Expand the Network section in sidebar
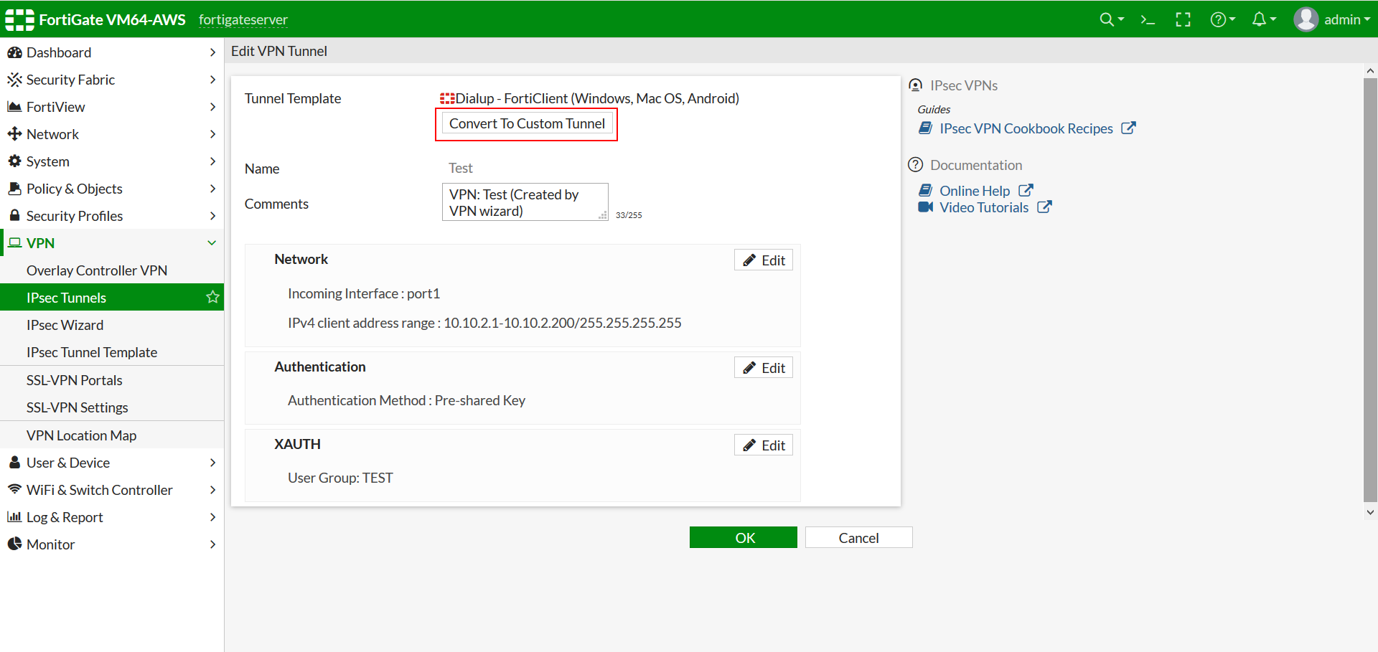 [x=52, y=133]
